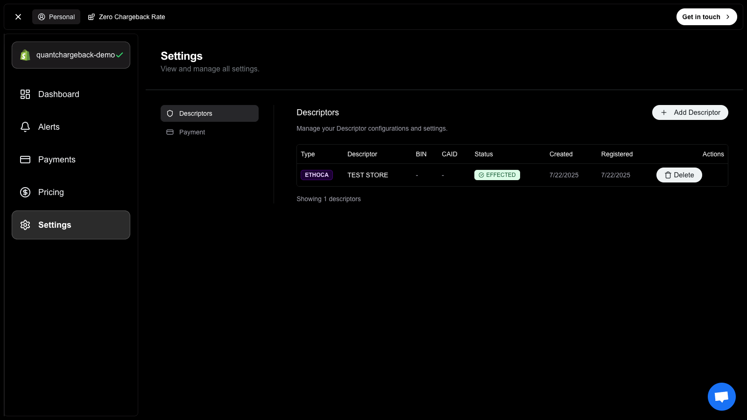Click the Created column header
This screenshot has width=747, height=420.
[x=561, y=154]
